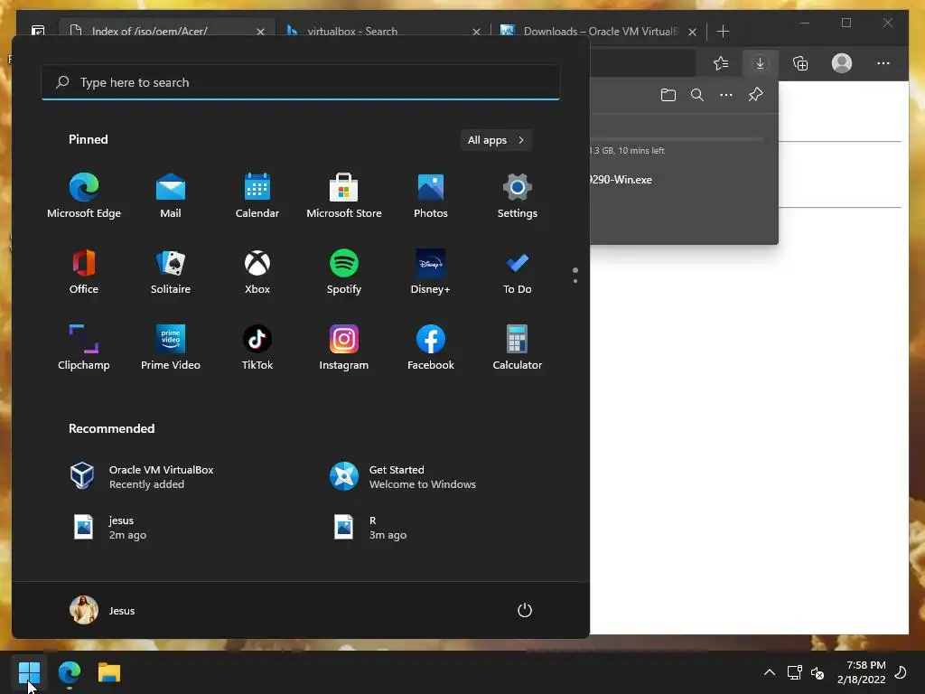Screen dimensions: 925x694
Task: Open more options in Downloads panel
Action: (x=726, y=95)
